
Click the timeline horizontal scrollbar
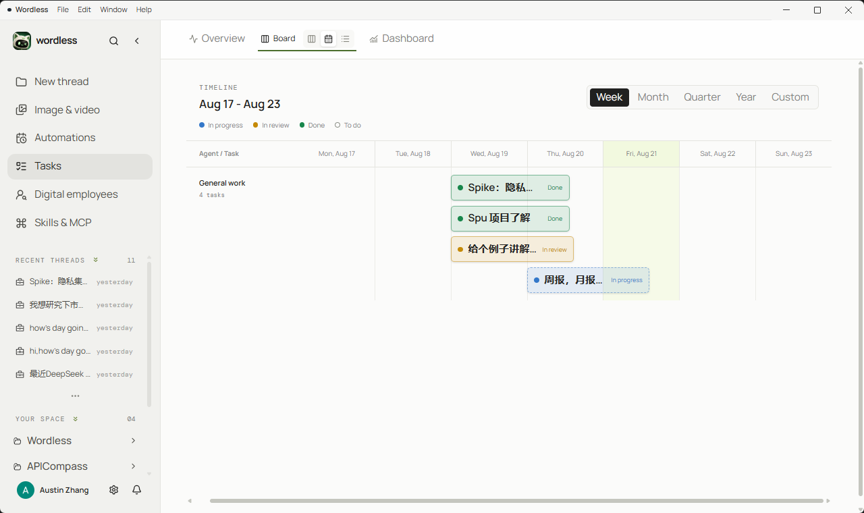pos(516,501)
